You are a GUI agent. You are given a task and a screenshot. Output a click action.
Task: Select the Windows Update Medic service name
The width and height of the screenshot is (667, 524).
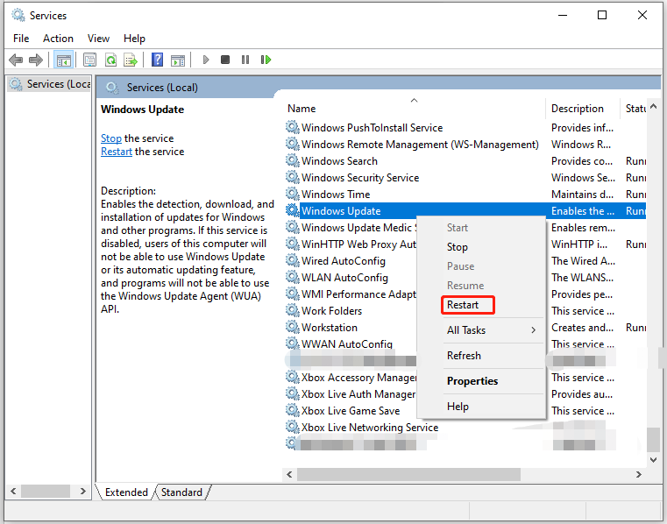pyautogui.click(x=358, y=228)
